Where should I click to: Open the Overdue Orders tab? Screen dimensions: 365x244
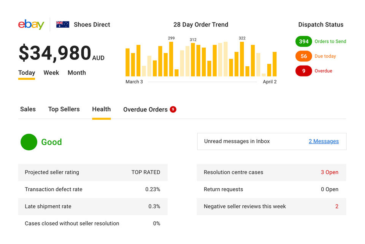pyautogui.click(x=145, y=109)
